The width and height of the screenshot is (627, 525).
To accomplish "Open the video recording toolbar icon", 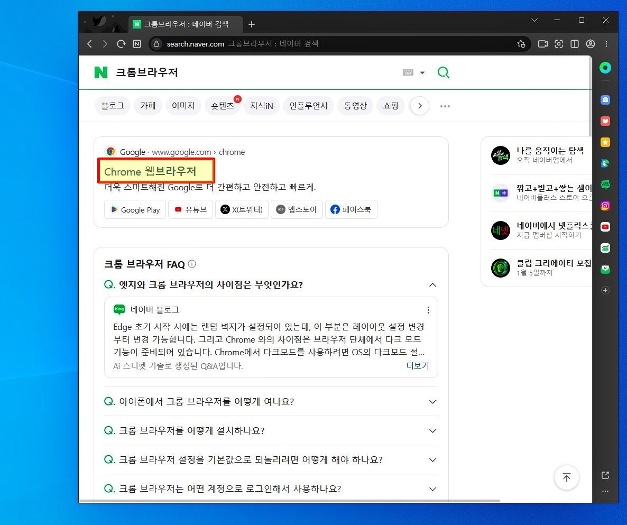I will click(x=542, y=44).
